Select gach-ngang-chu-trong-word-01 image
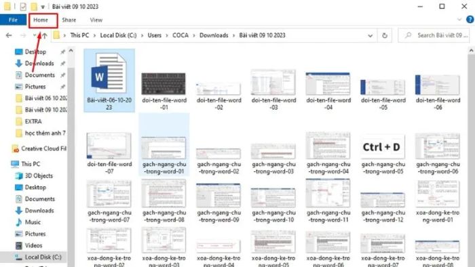475x267 pixels. (x=164, y=148)
